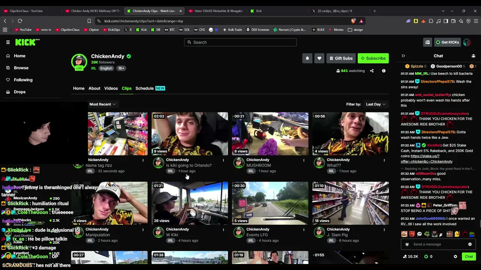Open options menu for Events LFG clip
Viewport: 481px width, 270px height.
tap(304, 230)
